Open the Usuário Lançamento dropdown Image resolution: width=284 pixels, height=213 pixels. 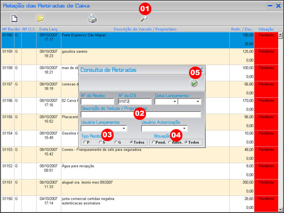[125, 129]
